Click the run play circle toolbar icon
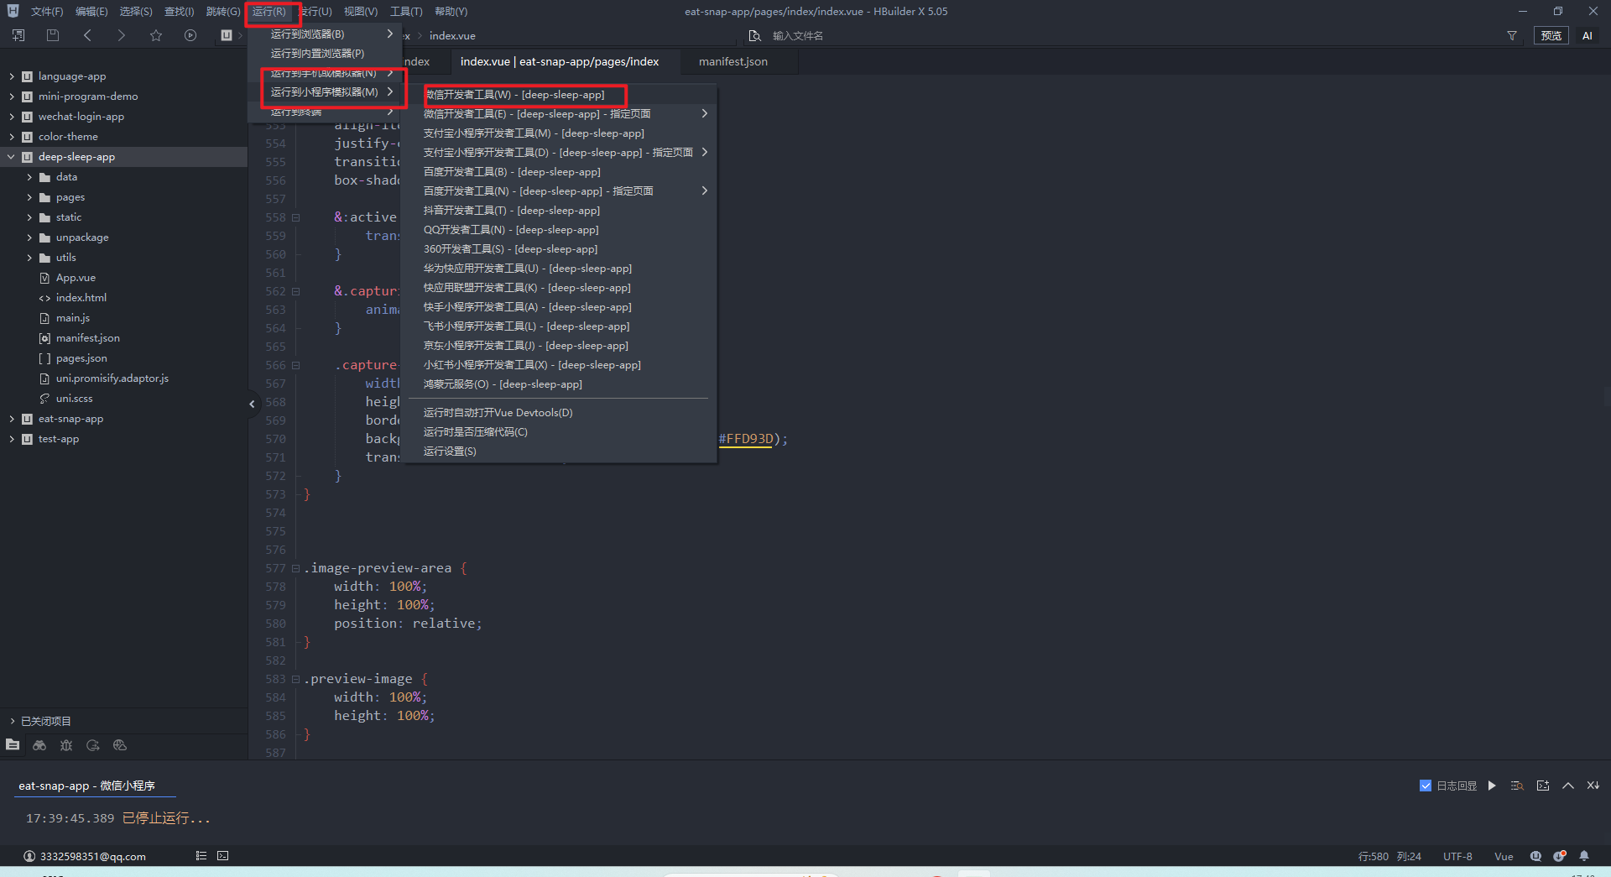 tap(190, 35)
